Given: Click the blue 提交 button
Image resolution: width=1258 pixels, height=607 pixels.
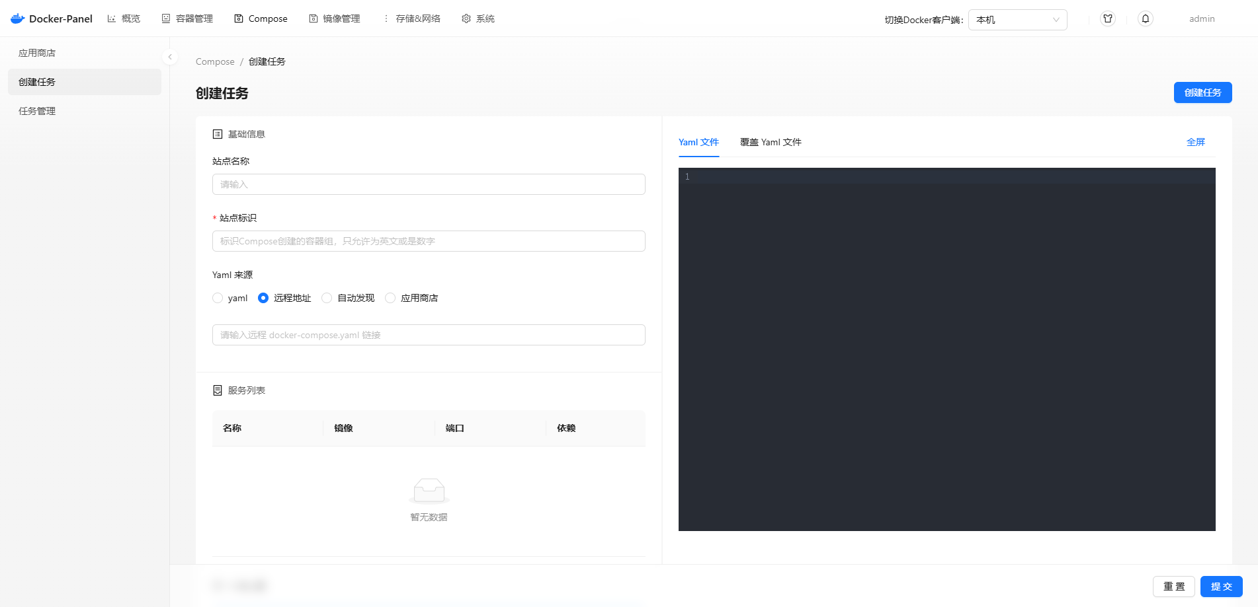Looking at the screenshot, I should tap(1221, 587).
